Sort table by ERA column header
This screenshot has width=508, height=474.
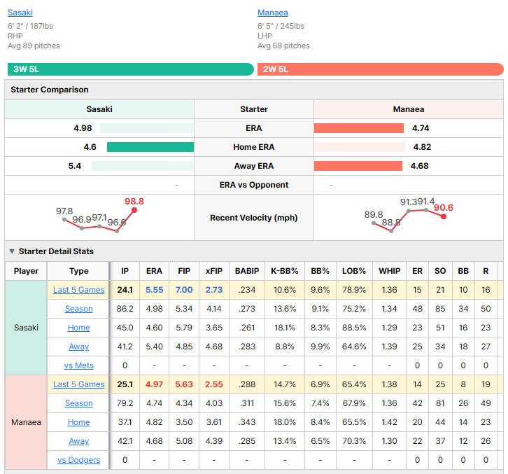(x=154, y=271)
